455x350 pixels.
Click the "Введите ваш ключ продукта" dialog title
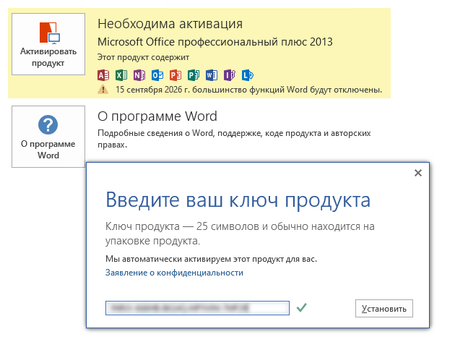tap(238, 200)
